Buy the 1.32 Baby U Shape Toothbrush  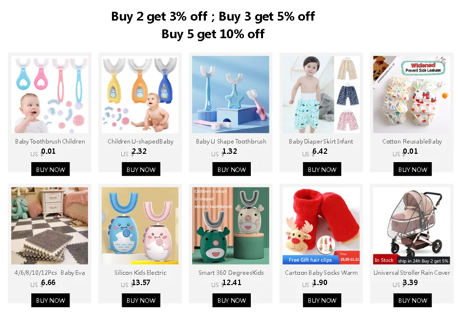coord(232,169)
